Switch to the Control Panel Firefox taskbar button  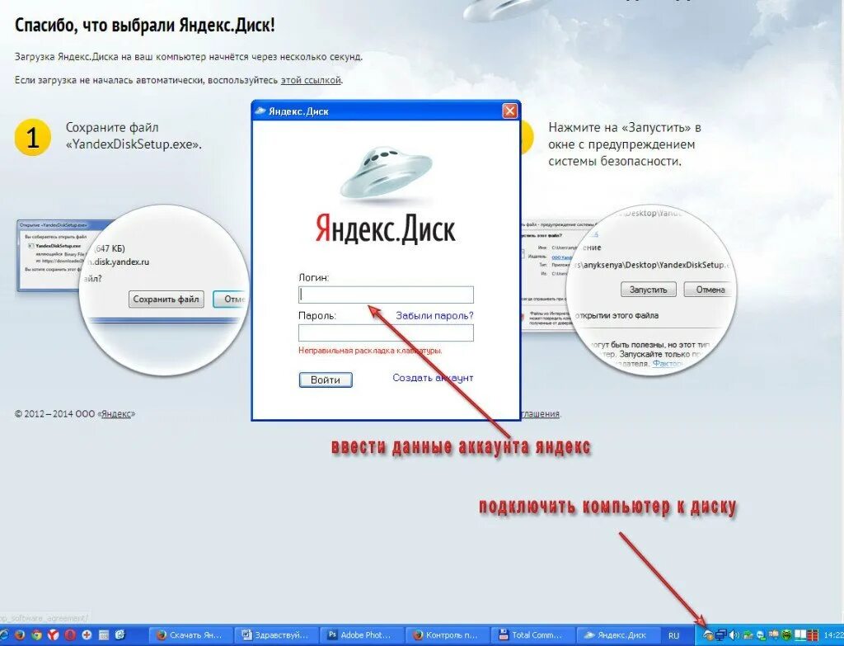pyautogui.click(x=446, y=634)
